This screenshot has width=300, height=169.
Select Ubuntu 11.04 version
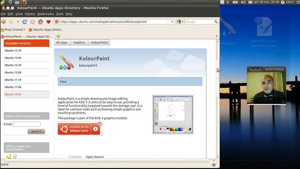click(26, 87)
